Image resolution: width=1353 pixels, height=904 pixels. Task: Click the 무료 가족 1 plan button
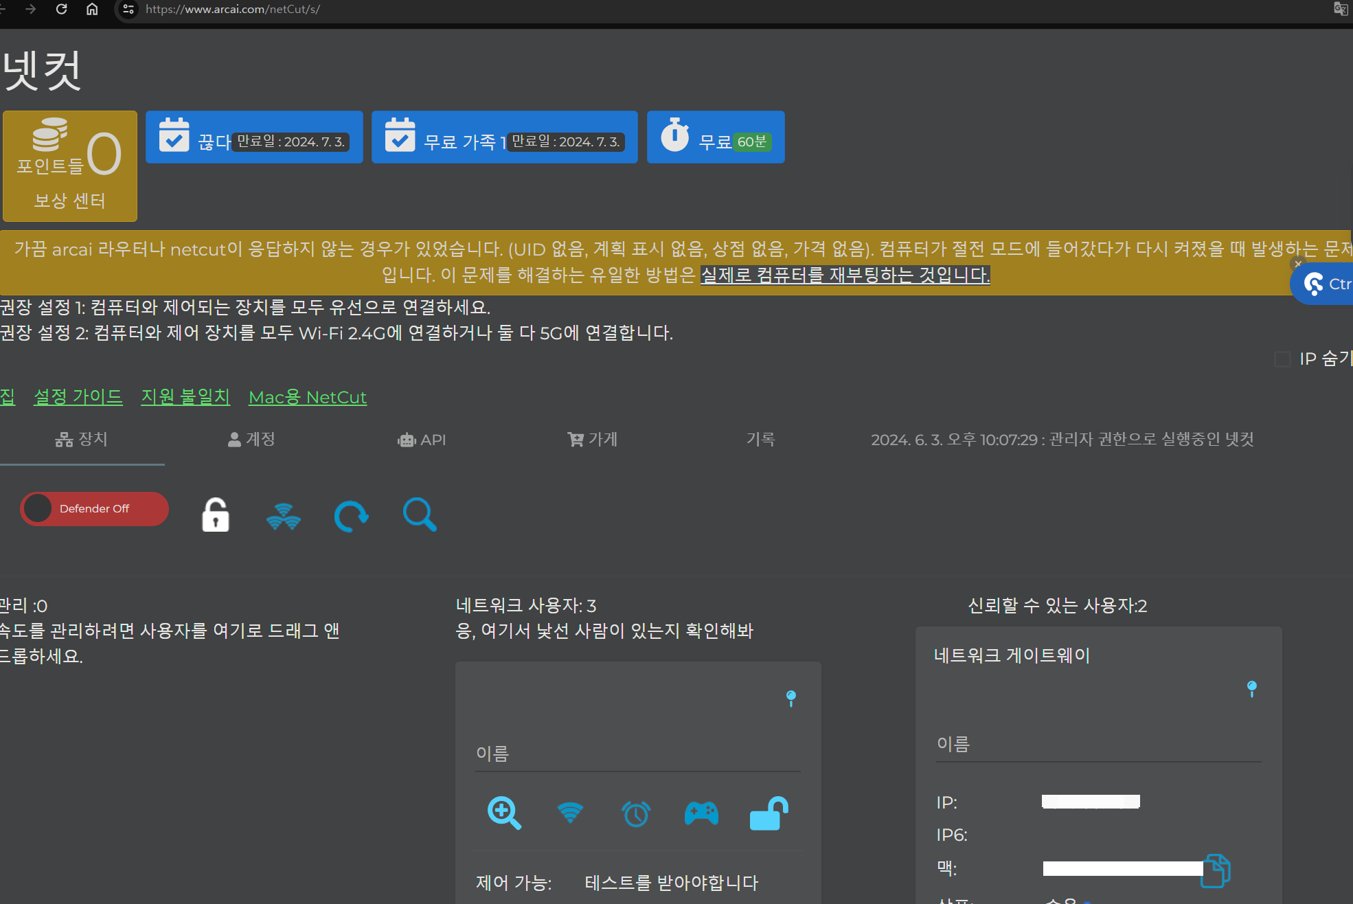(504, 137)
